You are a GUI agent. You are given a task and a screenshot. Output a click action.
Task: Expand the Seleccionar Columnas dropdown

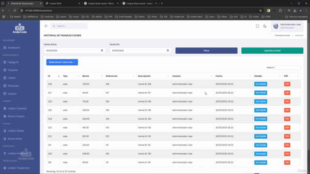tap(62, 62)
